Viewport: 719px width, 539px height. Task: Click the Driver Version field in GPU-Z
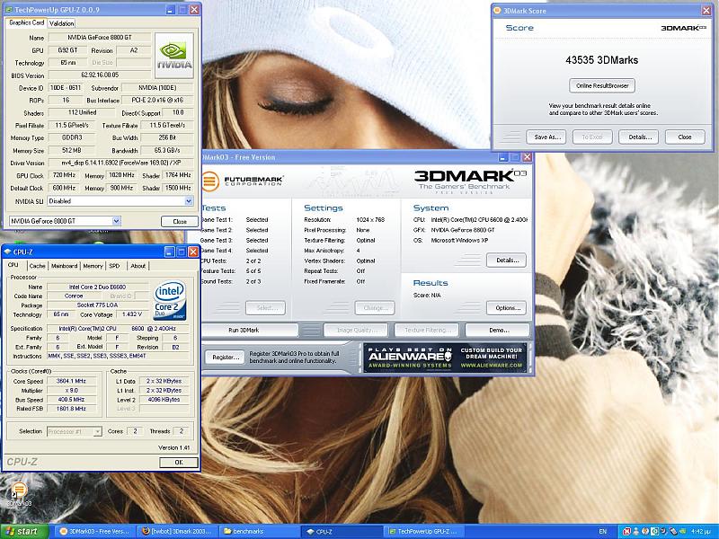[120, 163]
